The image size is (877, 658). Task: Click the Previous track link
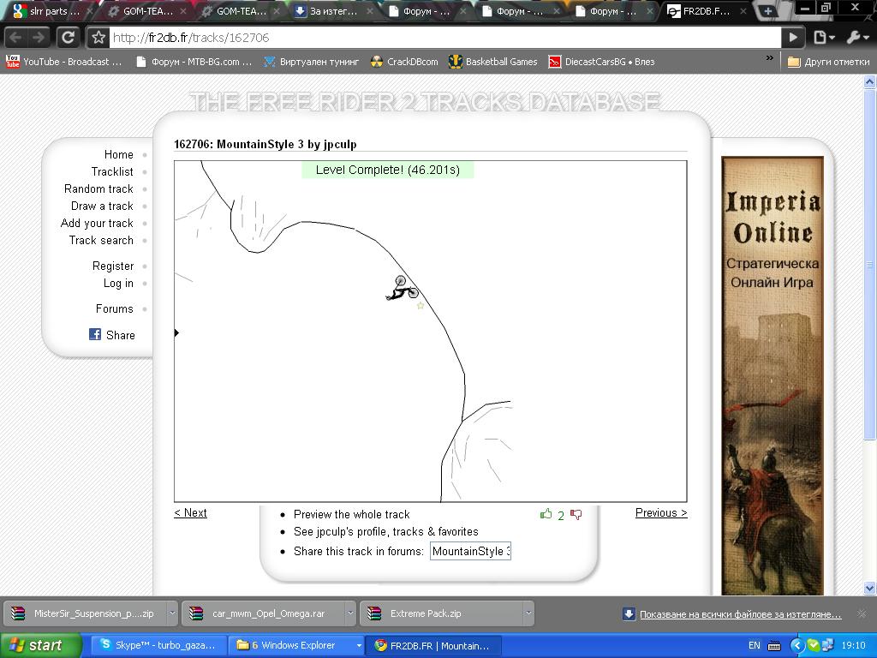660,512
